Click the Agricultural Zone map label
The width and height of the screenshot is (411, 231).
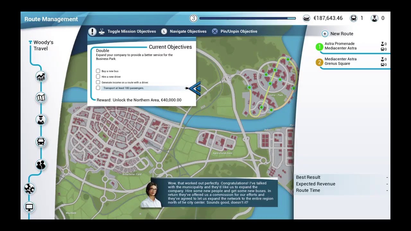(223, 153)
